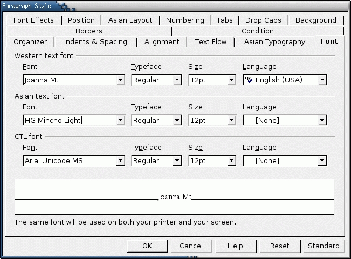Expand the CTL font Language dropdown
This screenshot has height=259, width=351.
pos(322,161)
